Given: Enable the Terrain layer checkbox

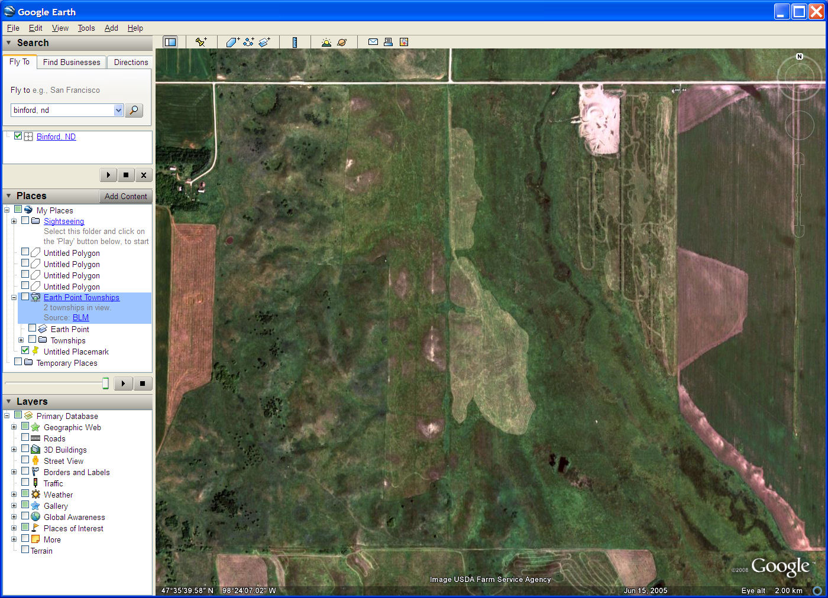Looking at the screenshot, I should click(25, 550).
